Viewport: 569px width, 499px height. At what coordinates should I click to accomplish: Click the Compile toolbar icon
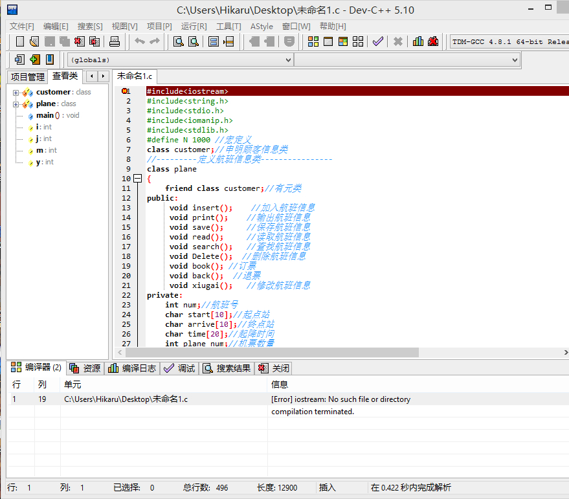(313, 41)
